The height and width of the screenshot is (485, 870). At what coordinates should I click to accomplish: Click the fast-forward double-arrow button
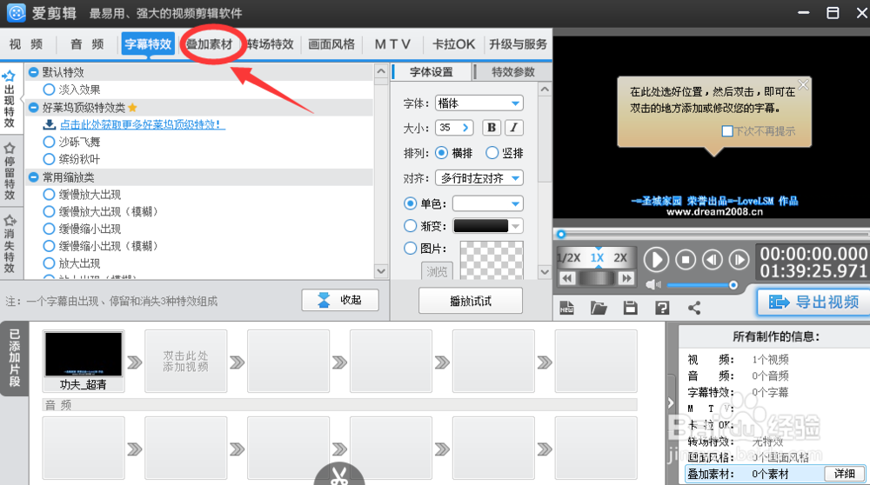pos(626,278)
